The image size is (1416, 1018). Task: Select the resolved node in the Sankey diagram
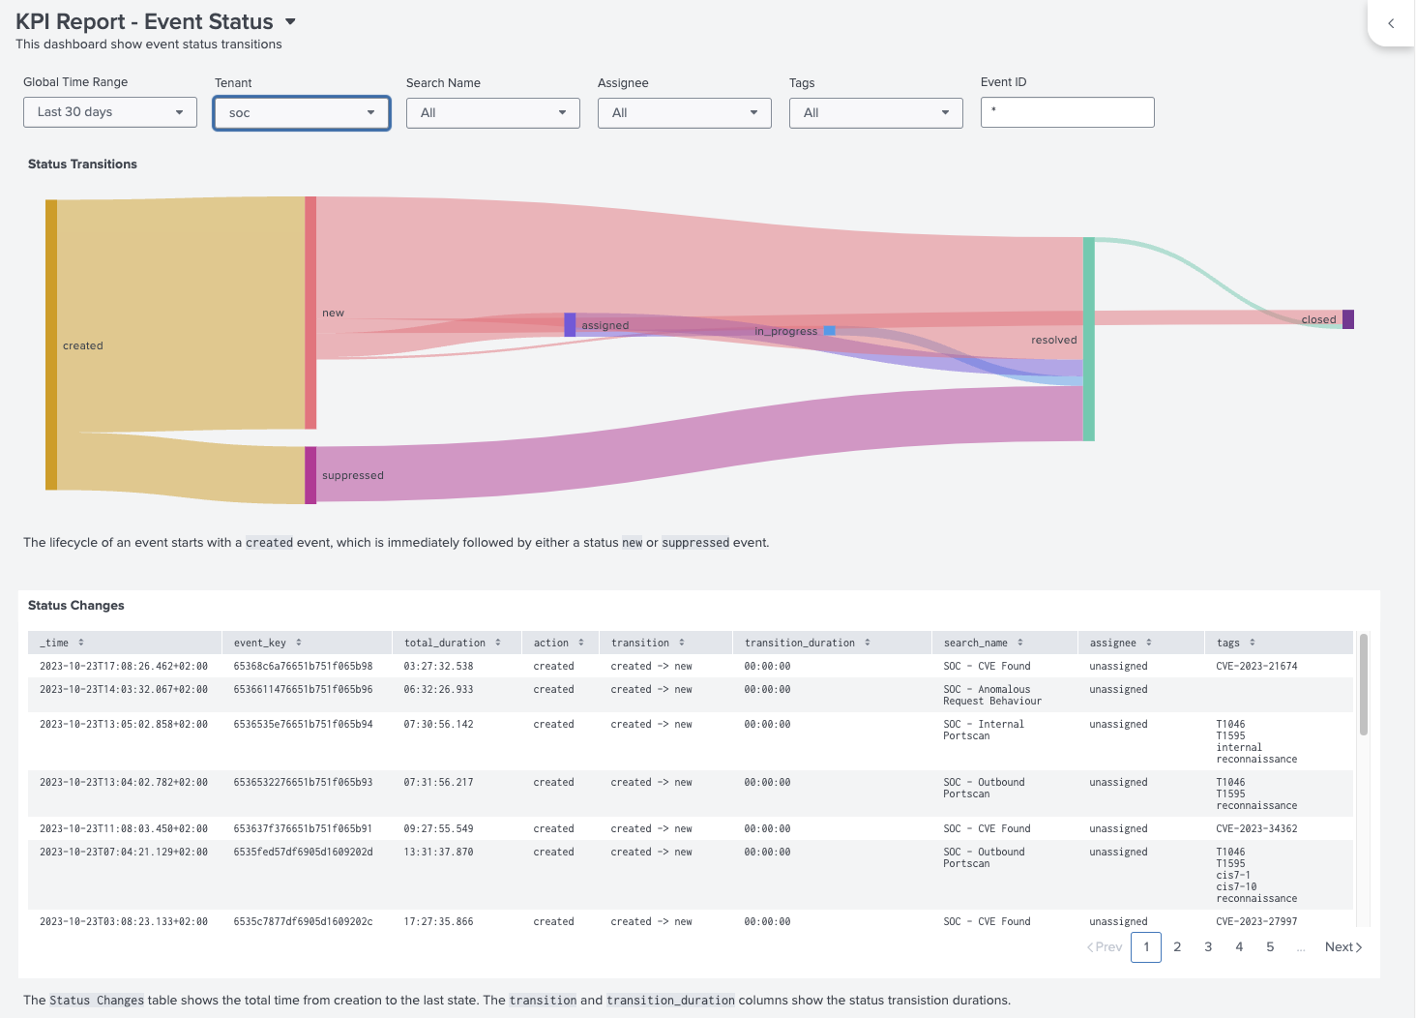(1088, 339)
